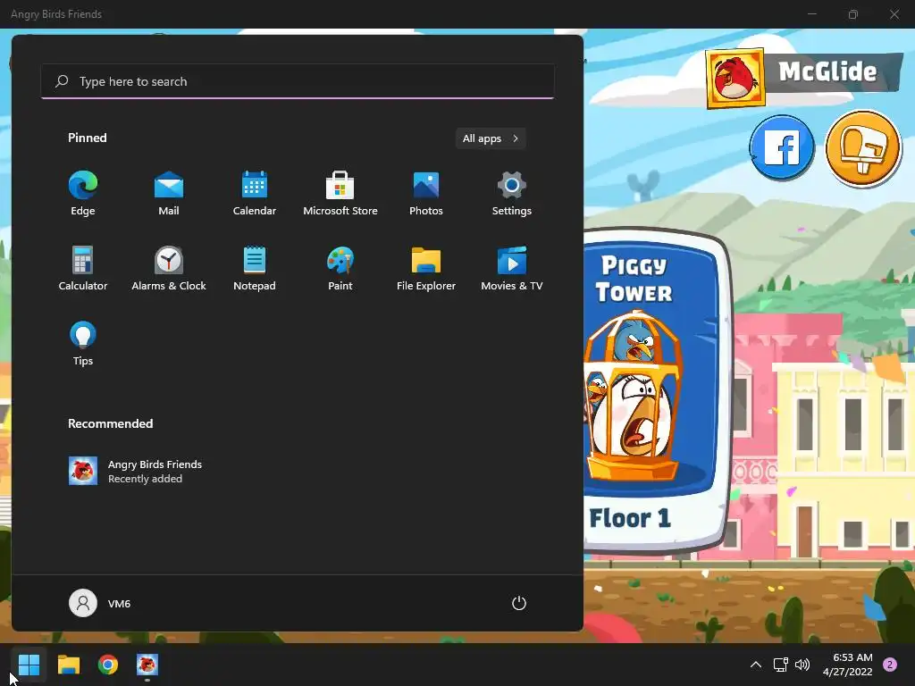Click the Recommended section heading
The height and width of the screenshot is (686, 915).
(x=110, y=423)
